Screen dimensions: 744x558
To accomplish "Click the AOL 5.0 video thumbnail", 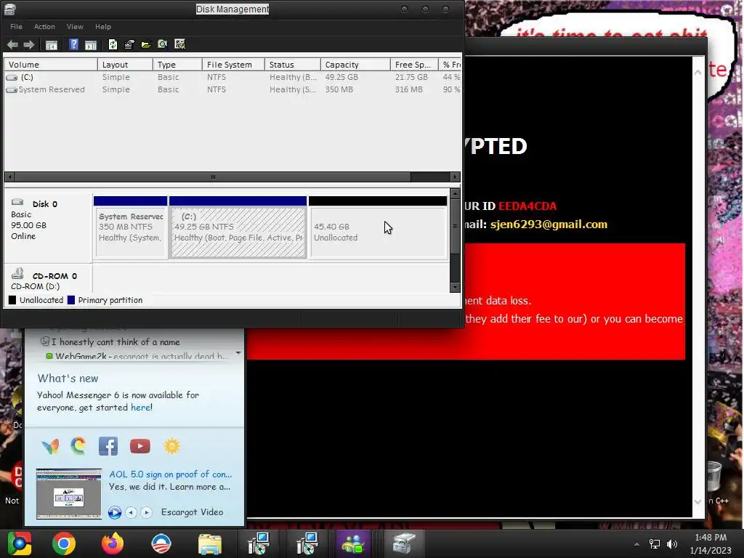I will point(69,493).
